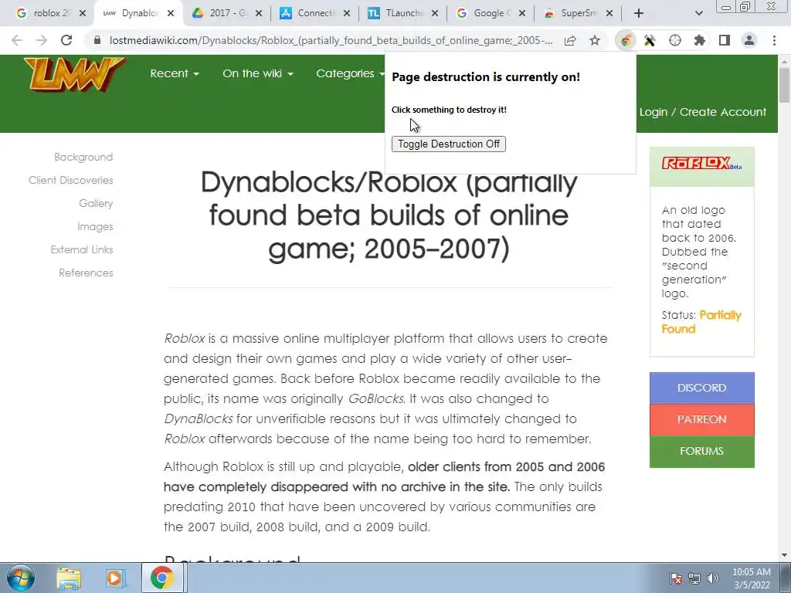Click the crosshair extension icon
Image resolution: width=791 pixels, height=593 pixels.
[675, 40]
